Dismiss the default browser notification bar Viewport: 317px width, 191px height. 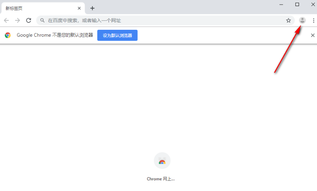(x=313, y=36)
